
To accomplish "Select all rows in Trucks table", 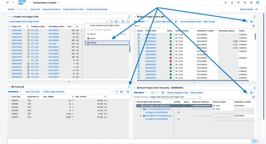I will [x=9, y=97].
